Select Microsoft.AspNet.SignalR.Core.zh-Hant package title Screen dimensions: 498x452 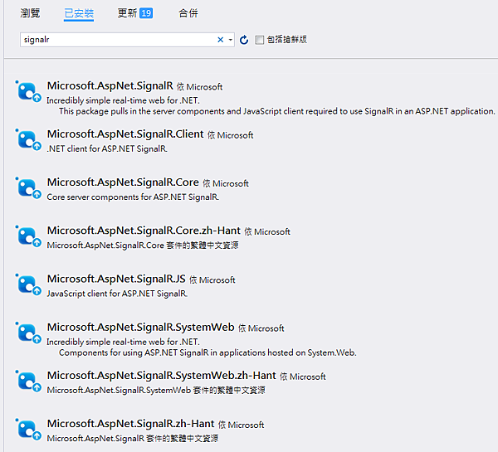click(x=144, y=231)
